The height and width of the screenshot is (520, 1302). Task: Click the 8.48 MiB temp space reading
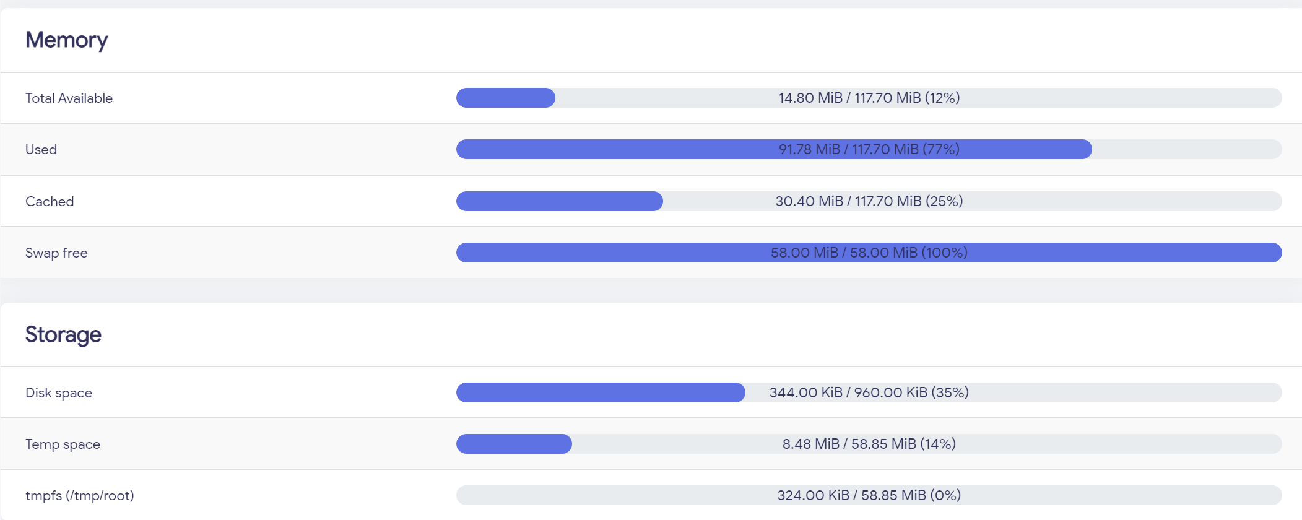[869, 444]
